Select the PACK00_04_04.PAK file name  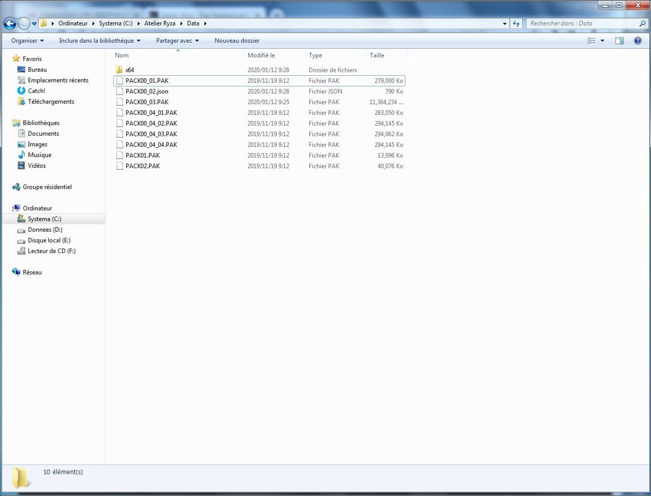[x=151, y=145]
